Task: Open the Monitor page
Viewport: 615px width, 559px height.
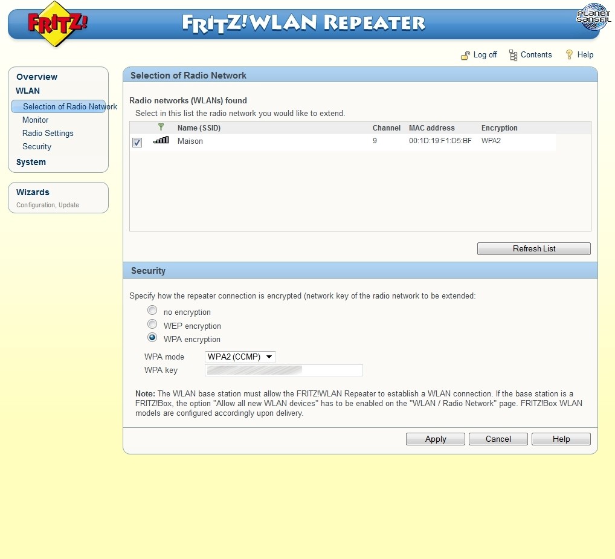Action: (x=35, y=120)
